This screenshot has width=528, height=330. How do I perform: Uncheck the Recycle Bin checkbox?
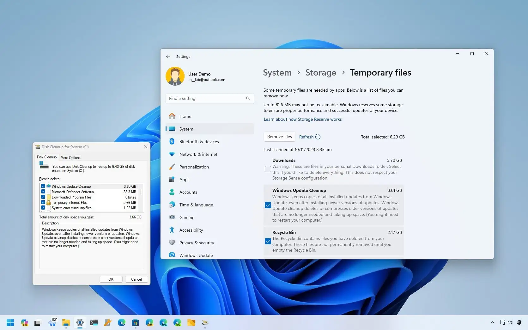pyautogui.click(x=268, y=241)
